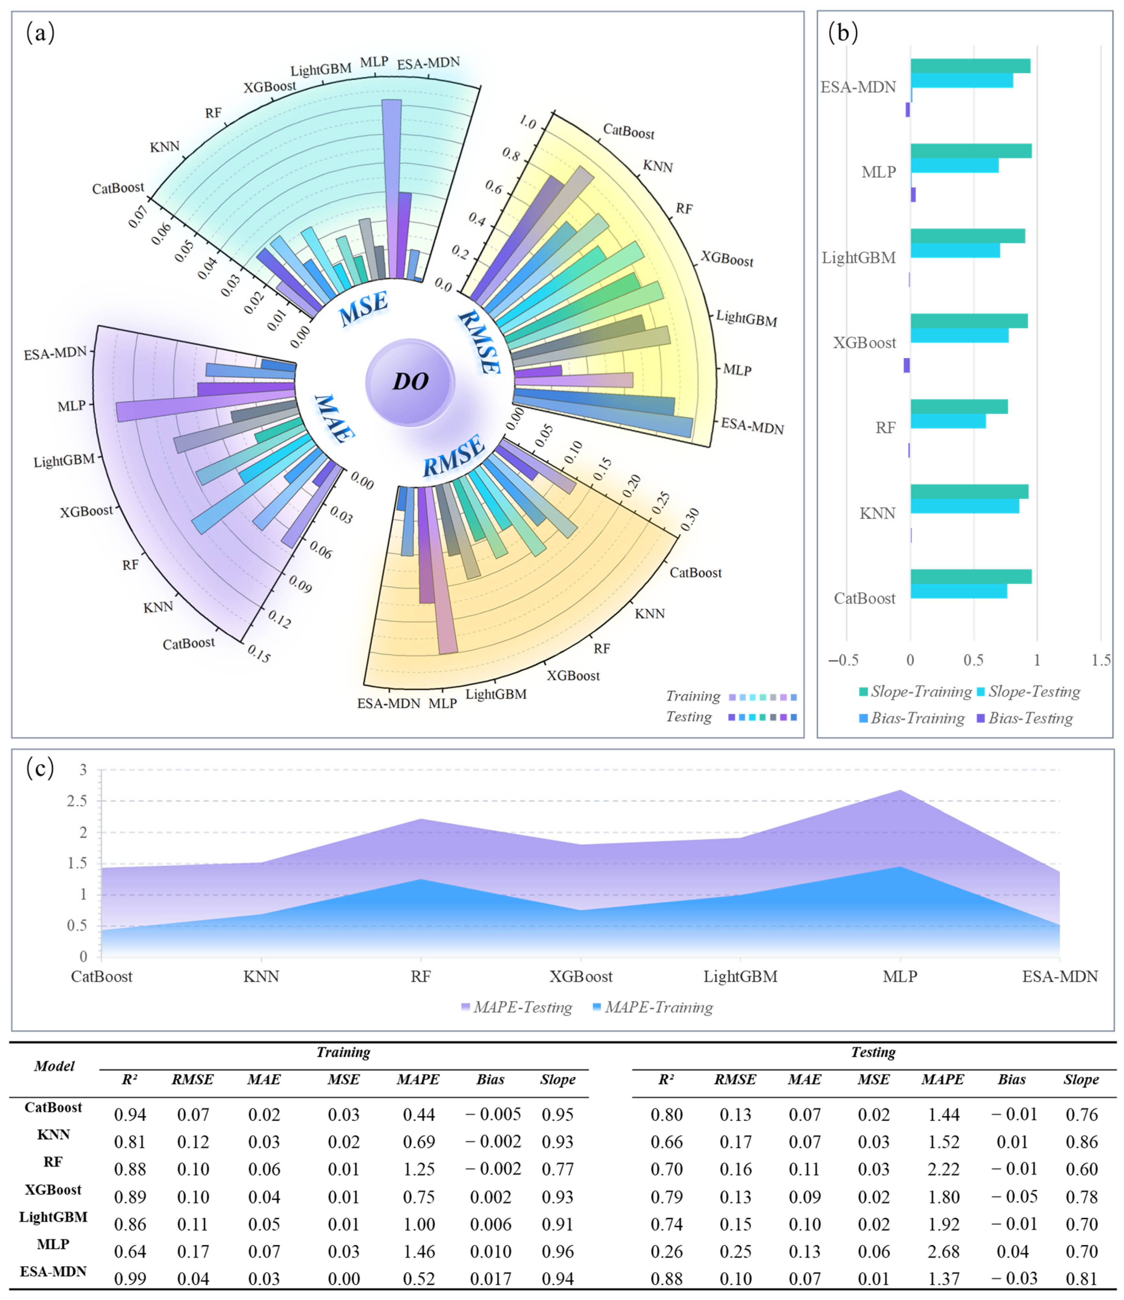This screenshot has width=1124, height=1300.
Task: Click the MAPE-Training legend swatch
Action: (596, 1007)
